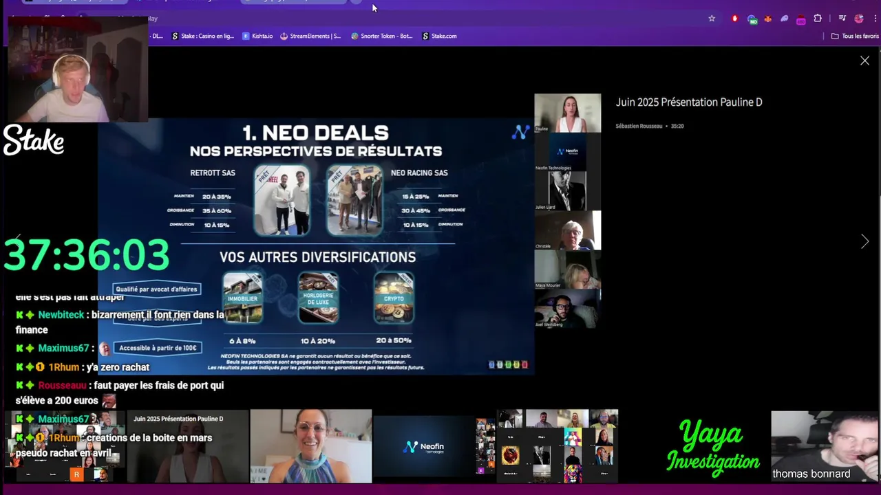Open the Neofin logo video thumbnail

(434, 448)
